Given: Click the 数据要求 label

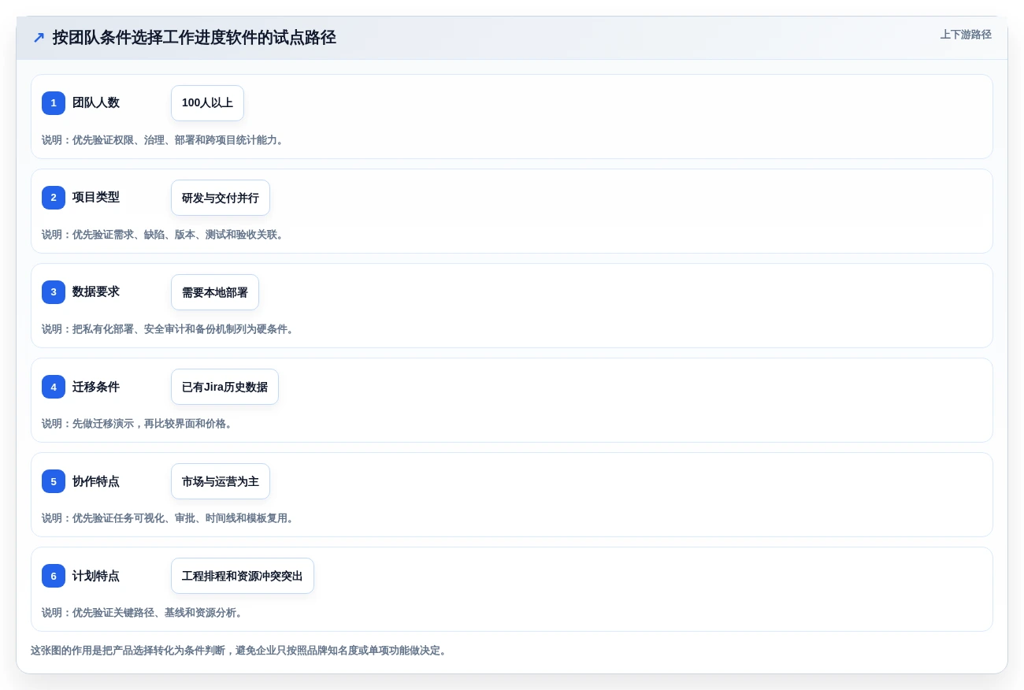Looking at the screenshot, I should (x=96, y=292).
